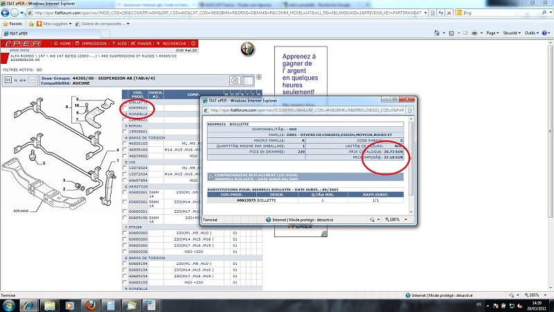Click the compatibility icon in popup address bar
This screenshot has width=554, height=312.
[x=410, y=110]
